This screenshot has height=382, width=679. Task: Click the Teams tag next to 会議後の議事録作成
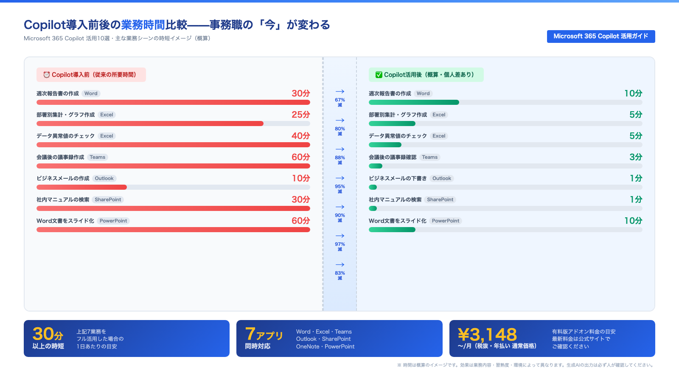98,157
